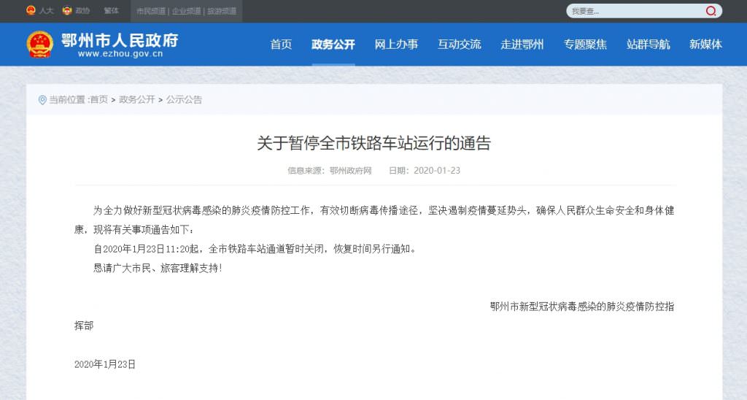This screenshot has width=747, height=400.
Task: Click the source text 信息来源:鄂州政府网
Action: pyautogui.click(x=329, y=171)
